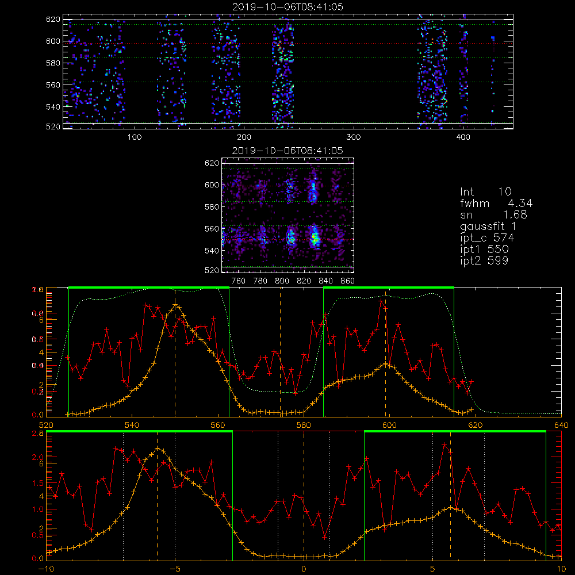Click orange dashed line near 599 in upper profile
This screenshot has width=575, height=575.
pos(385,352)
